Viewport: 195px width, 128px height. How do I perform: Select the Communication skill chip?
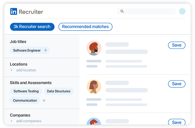(x=25, y=100)
